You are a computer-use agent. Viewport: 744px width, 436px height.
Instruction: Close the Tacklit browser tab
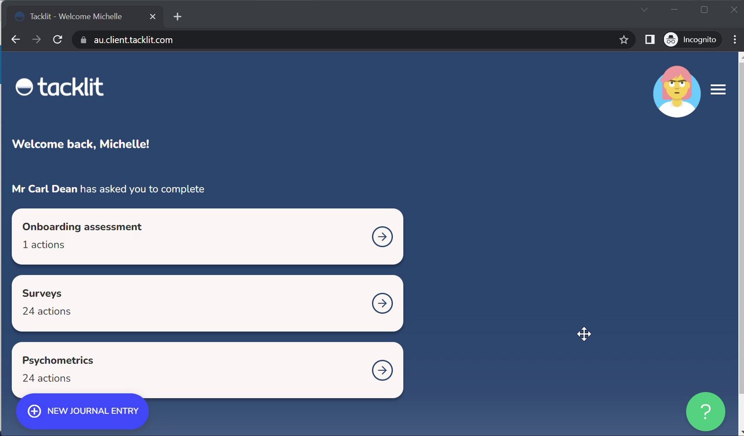click(153, 16)
